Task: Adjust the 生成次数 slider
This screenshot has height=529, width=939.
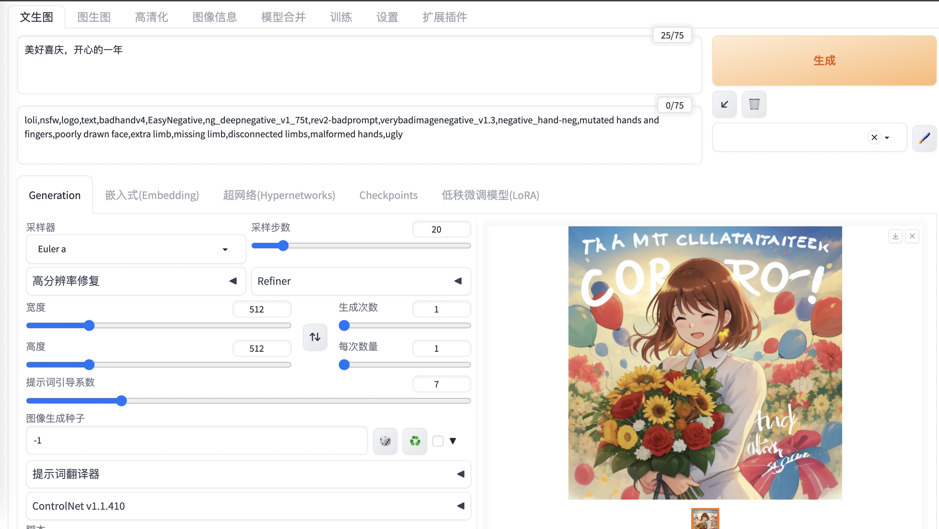Action: (x=405, y=325)
